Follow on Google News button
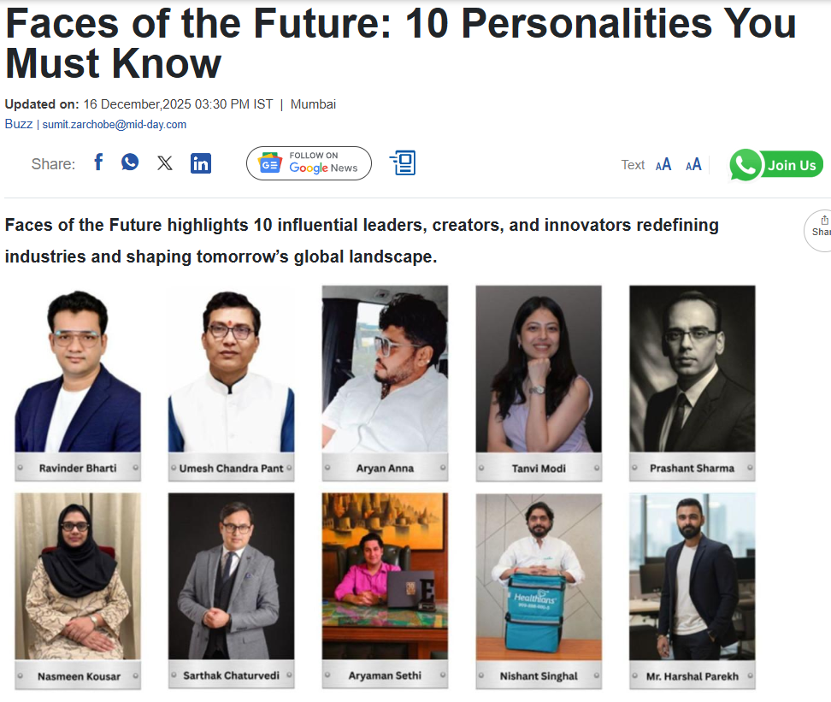The image size is (831, 702). click(309, 163)
